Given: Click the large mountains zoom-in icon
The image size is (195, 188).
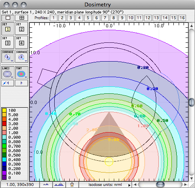Looking at the screenshot, I should [59, 185].
